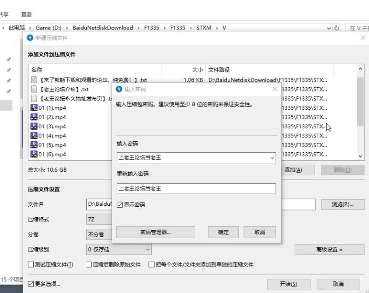Screen dimensions: 369x293
Task: Click the 【老王论坛永久地址发布页】 text file icon
Action: [34, 98]
